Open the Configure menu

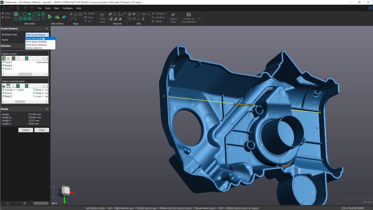tap(67, 8)
